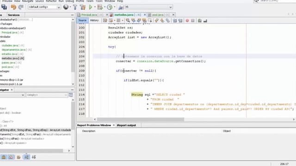Select the Services panel tab
Image resolution: width=296 pixels, height=166 pixels.
click(x=13, y=15)
